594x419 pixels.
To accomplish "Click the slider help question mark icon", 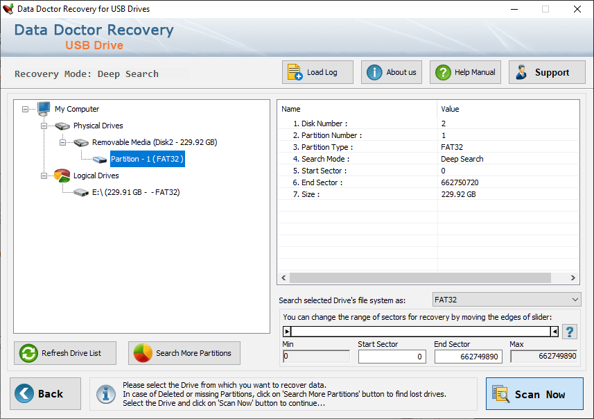I will 569,332.
